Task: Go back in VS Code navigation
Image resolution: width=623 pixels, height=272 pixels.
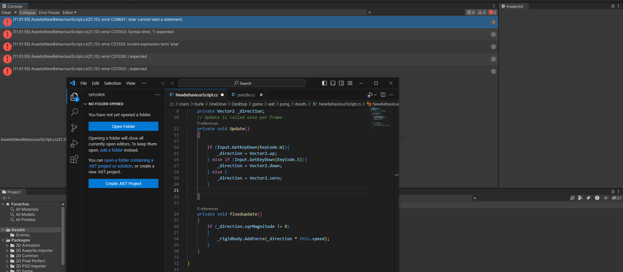Action: (163, 83)
